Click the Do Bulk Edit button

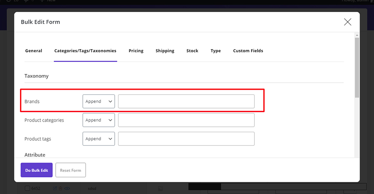tap(37, 170)
